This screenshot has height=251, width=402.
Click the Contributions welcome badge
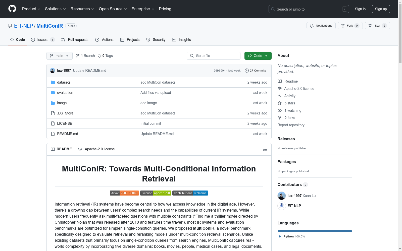190,193
